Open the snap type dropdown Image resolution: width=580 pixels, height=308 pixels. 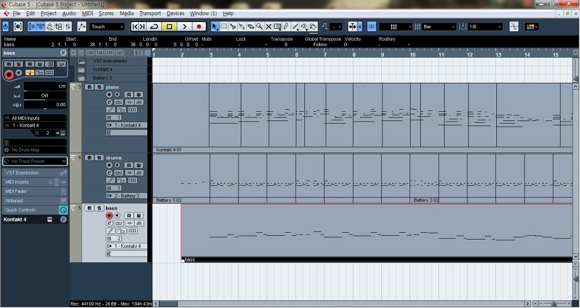click(395, 27)
